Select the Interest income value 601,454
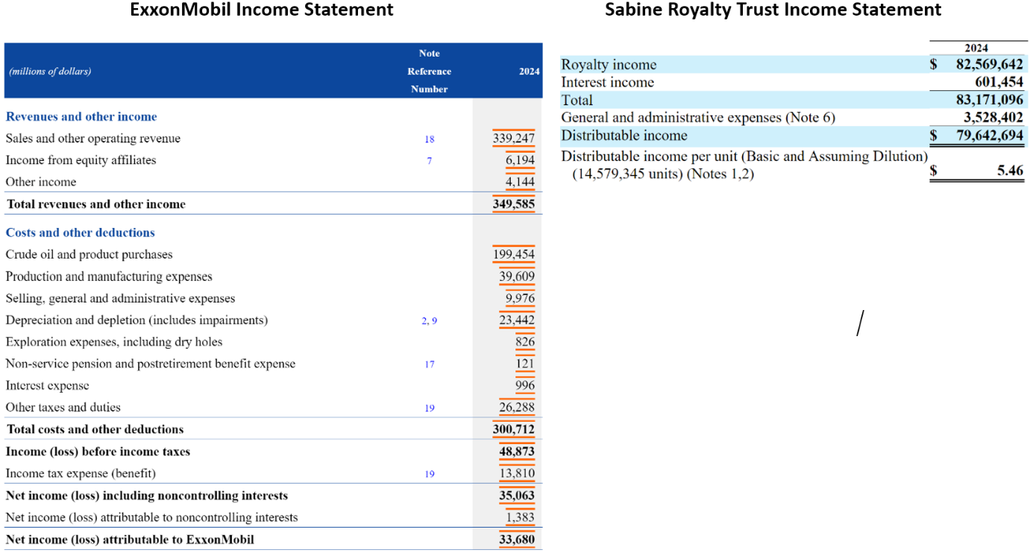This screenshot has width=1030, height=553. (999, 83)
